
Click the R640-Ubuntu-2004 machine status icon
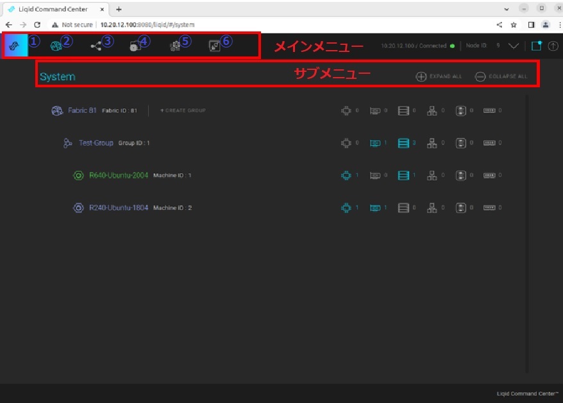coord(78,175)
